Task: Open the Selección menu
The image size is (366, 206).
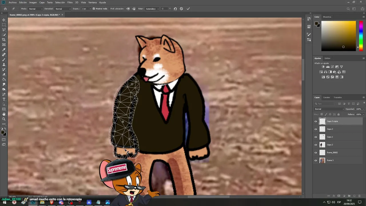Action: pos(60,2)
